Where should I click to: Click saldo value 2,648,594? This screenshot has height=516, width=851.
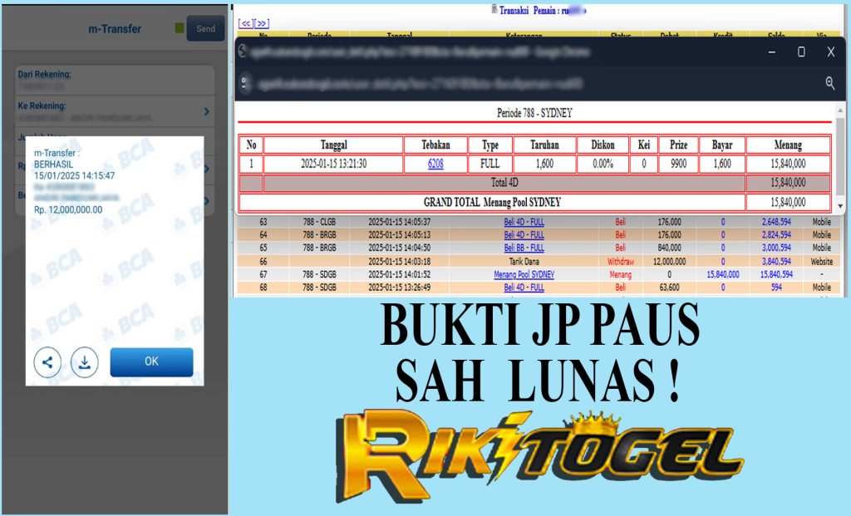pyautogui.click(x=776, y=222)
